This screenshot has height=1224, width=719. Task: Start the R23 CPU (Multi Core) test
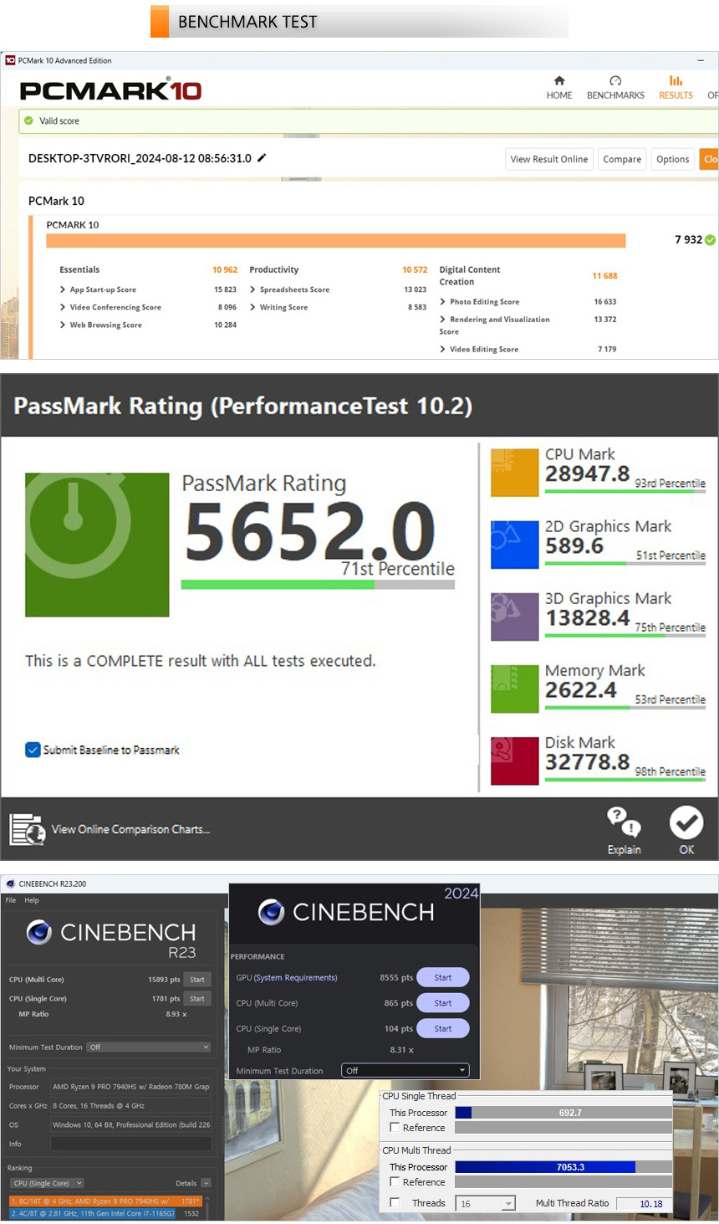coord(197,980)
